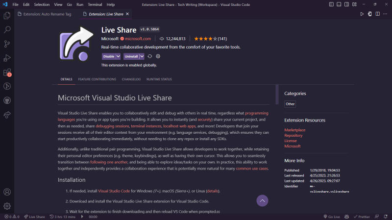
Task: Toggle the primary side bar layout icon
Action: pos(331,4)
